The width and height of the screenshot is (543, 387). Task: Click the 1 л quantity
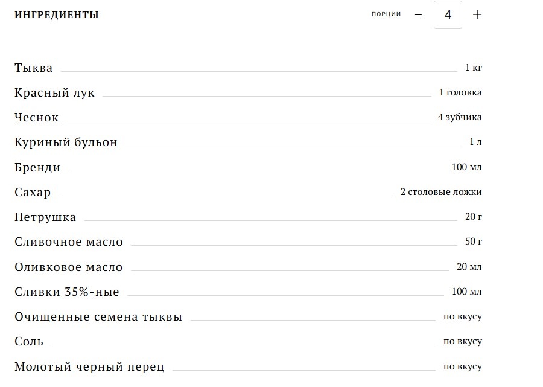475,142
